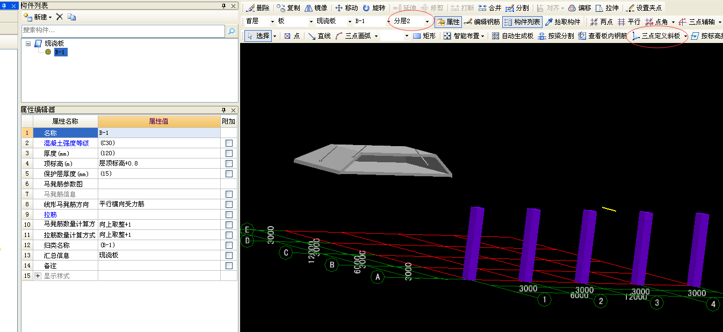Select B-1 in the component tree
The image size is (723, 332).
pyautogui.click(x=61, y=52)
